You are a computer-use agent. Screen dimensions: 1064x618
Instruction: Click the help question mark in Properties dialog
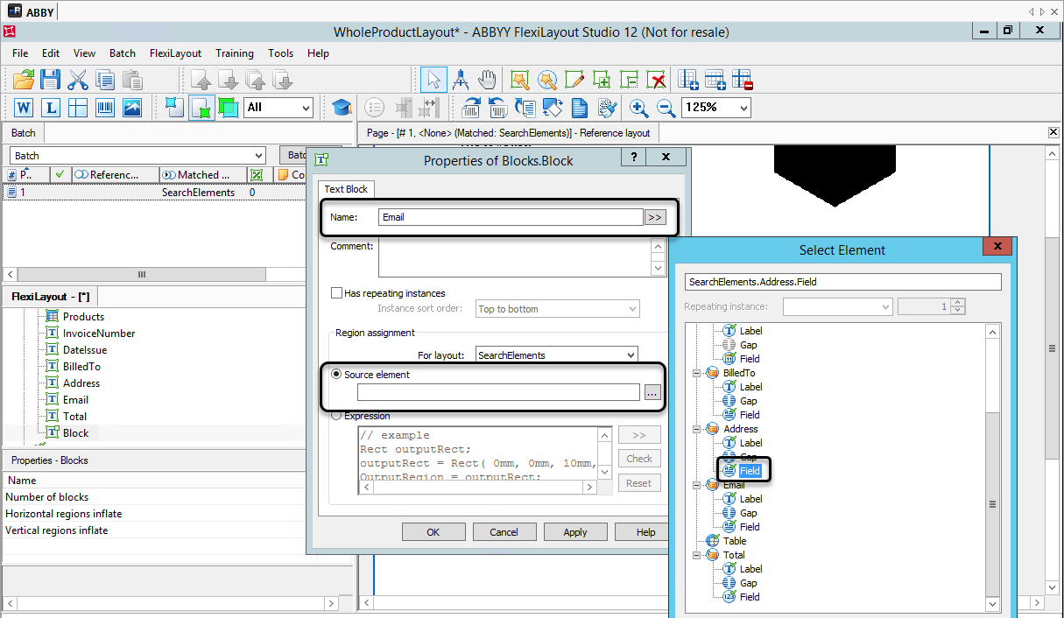point(633,157)
